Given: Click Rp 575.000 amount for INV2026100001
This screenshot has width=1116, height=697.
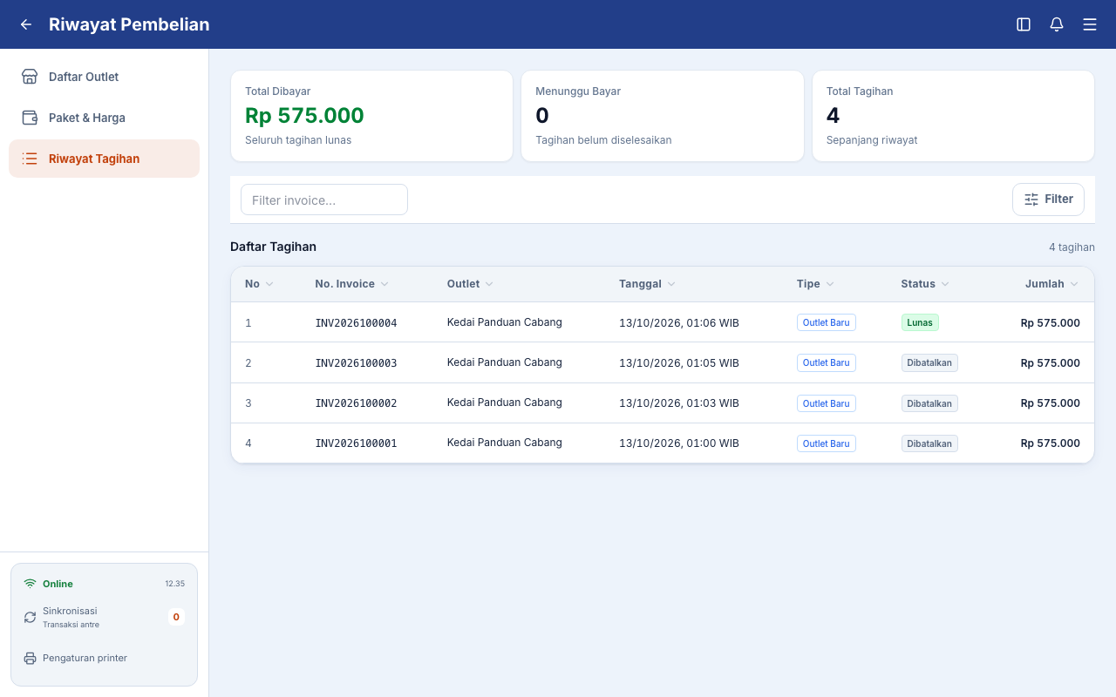Looking at the screenshot, I should [1051, 443].
